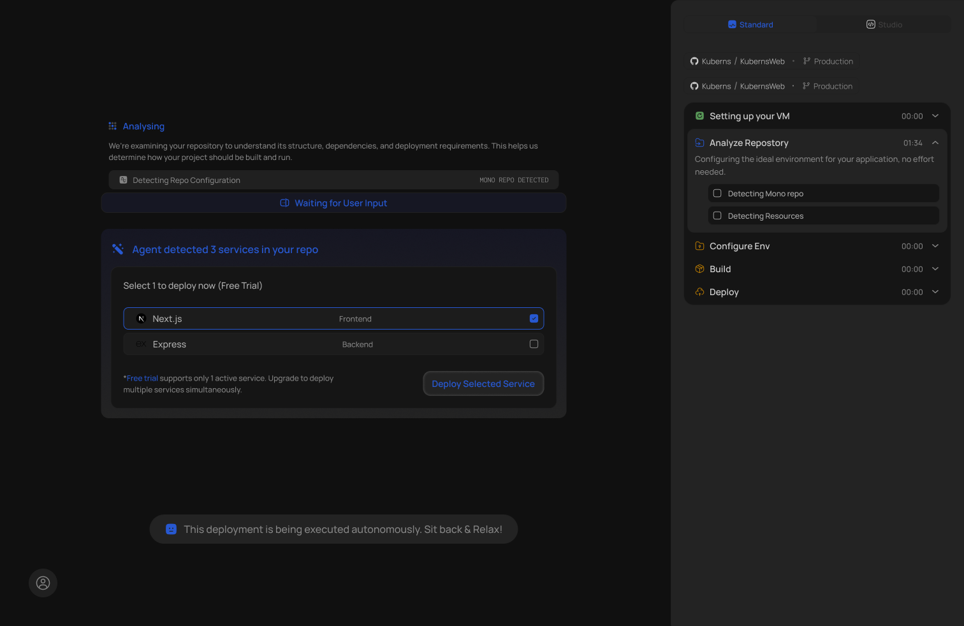Viewport: 964px width, 626px height.
Task: Click the Studio tab icon
Action: pos(870,24)
